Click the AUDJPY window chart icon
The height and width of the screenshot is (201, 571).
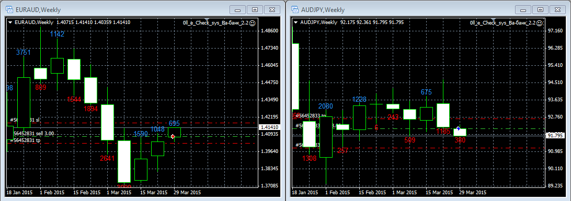[x=295, y=10]
